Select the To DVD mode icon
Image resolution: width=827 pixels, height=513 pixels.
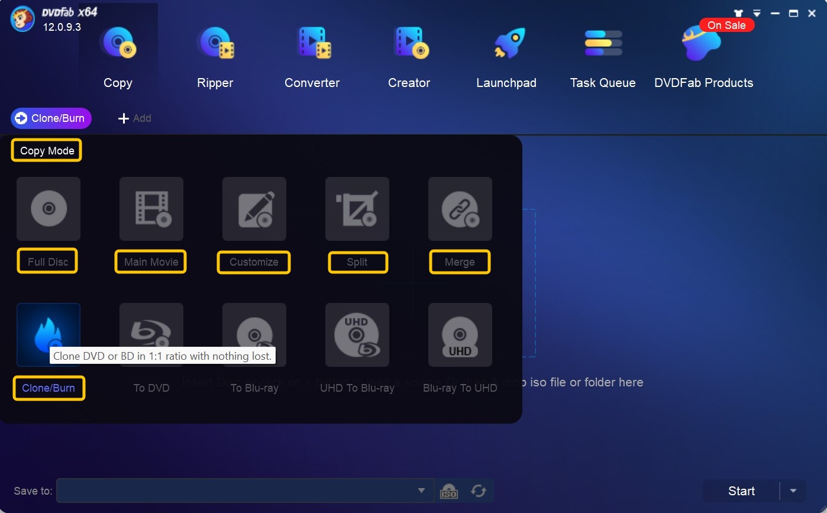pos(151,335)
